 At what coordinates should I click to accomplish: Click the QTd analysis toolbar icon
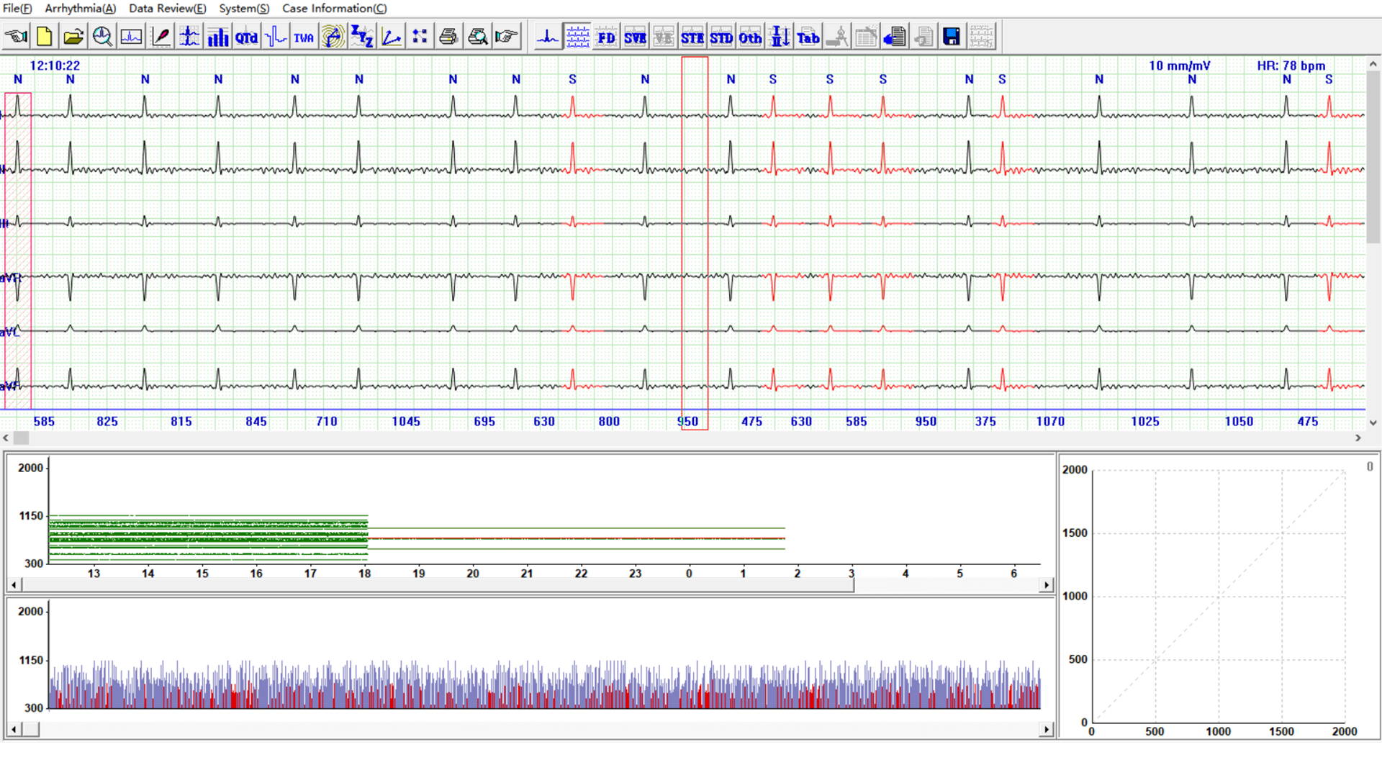[246, 37]
